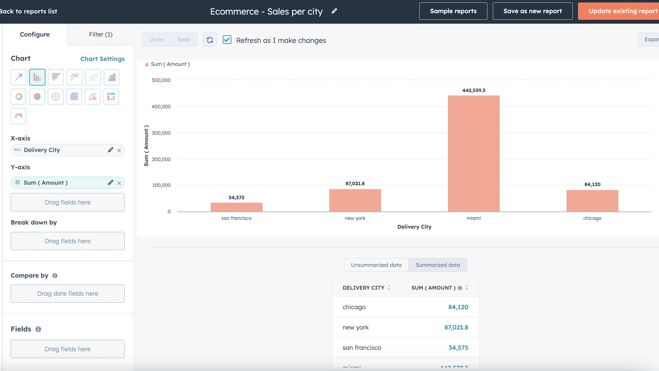659x371 pixels.
Task: Select the area chart type
Action: (111, 77)
